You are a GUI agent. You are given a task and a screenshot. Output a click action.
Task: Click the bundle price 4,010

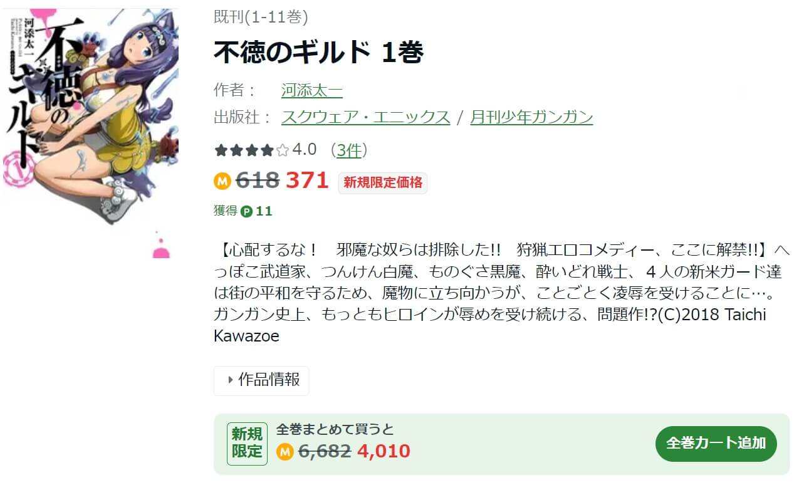384,451
